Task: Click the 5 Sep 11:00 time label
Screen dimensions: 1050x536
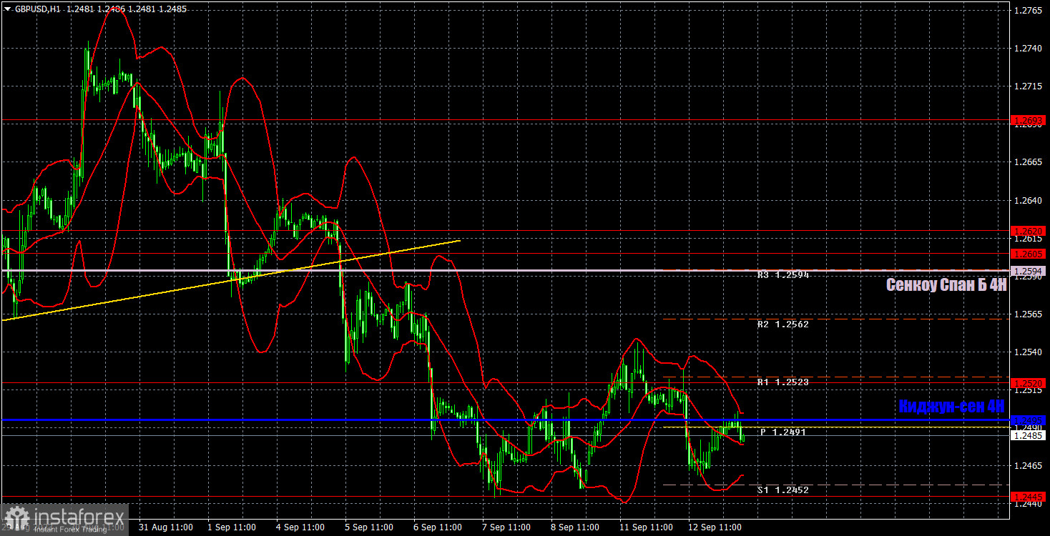Action: [x=371, y=527]
